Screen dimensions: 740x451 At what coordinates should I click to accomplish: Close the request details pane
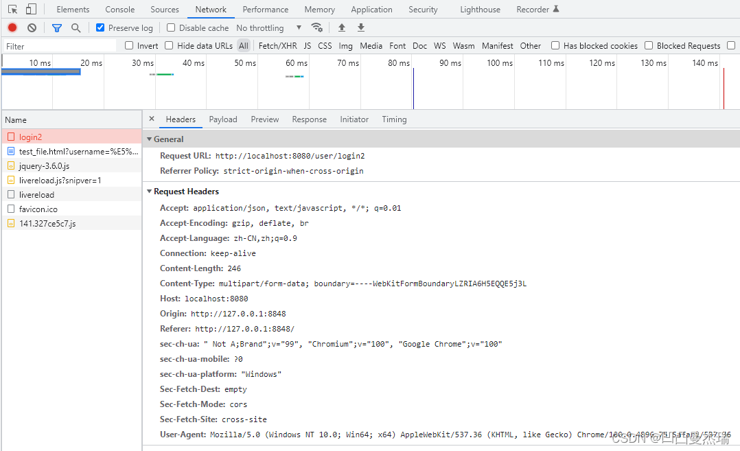(x=152, y=119)
